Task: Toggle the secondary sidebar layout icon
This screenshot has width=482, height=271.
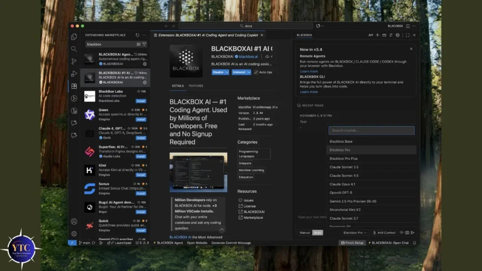Action: click(408, 26)
